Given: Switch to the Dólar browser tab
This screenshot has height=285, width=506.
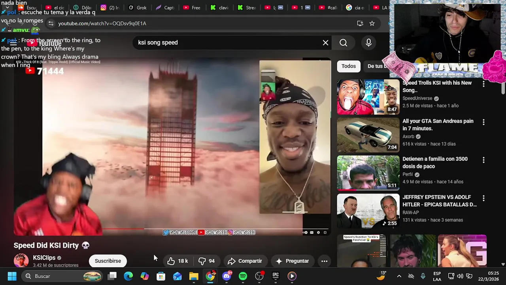Looking at the screenshot, I should tap(82, 7).
